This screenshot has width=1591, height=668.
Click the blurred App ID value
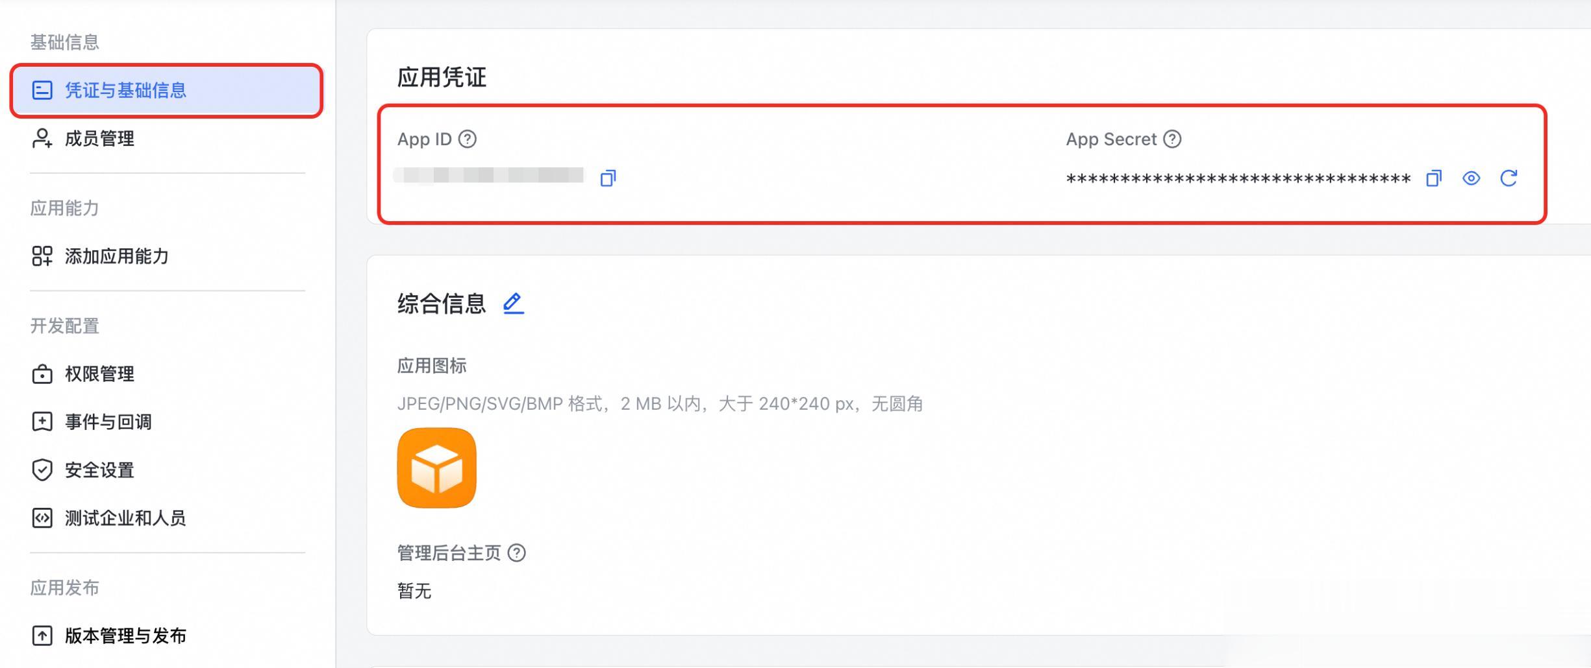click(490, 175)
